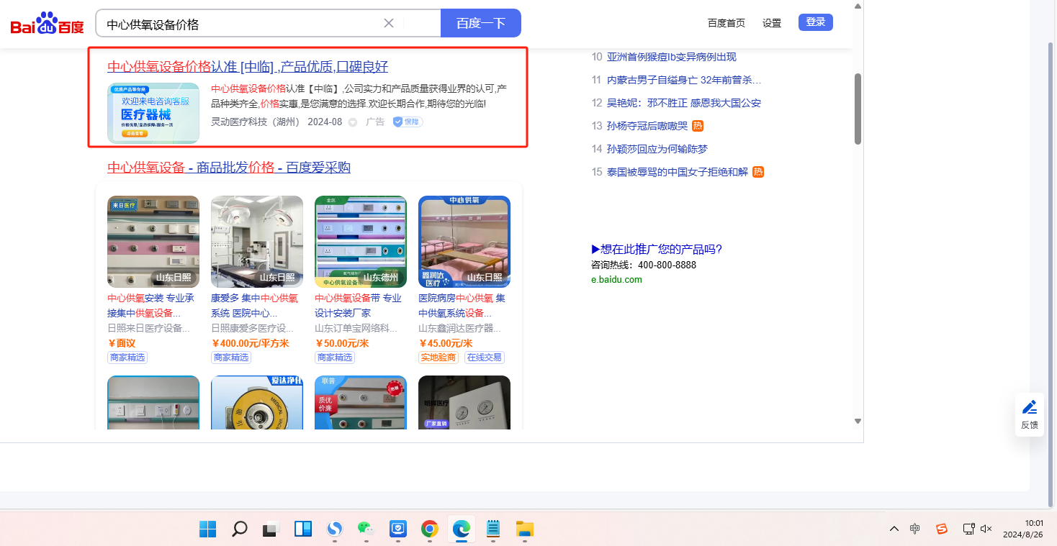Click the 反馈 feedback pencil icon
The image size is (1057, 546).
tap(1030, 407)
